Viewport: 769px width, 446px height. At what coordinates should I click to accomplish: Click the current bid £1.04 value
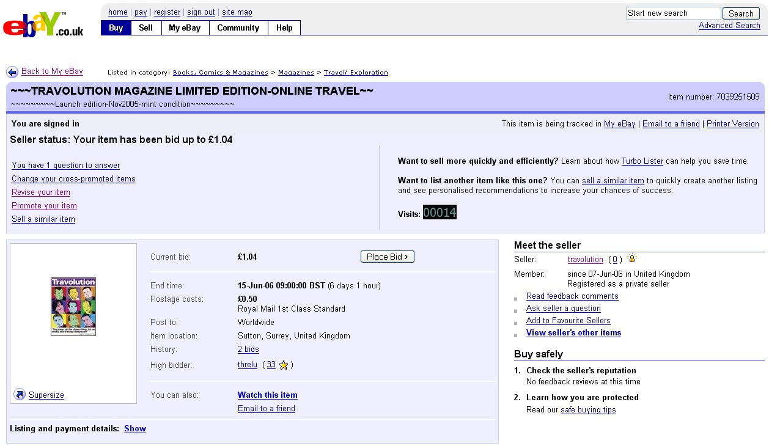point(248,257)
